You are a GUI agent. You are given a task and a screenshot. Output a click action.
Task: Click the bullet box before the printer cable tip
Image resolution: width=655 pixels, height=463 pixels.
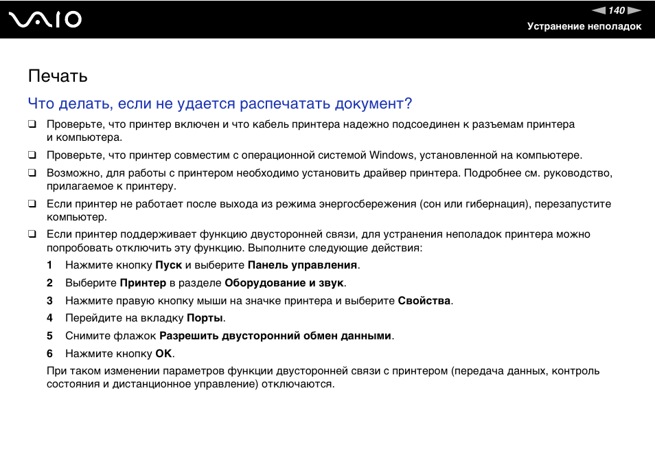32,125
